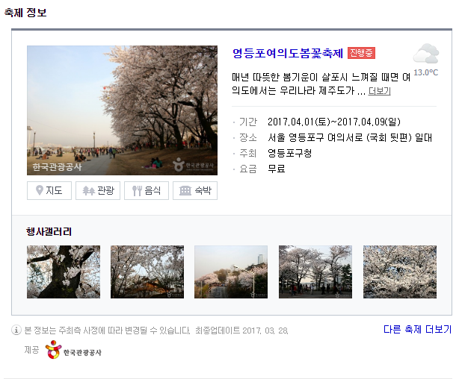This screenshot has height=379, width=462.
Task: Expand description with 더보기 link
Action: click(x=380, y=91)
